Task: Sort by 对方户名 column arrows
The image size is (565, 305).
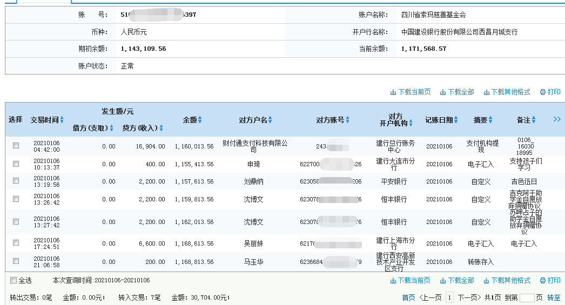Action: point(270,120)
